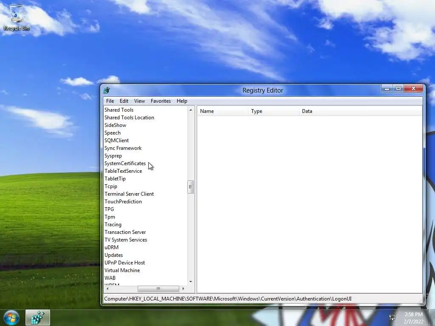The image size is (435, 326).
Task: Click the horizontal scrollbar thumb in tree
Action: [158, 289]
